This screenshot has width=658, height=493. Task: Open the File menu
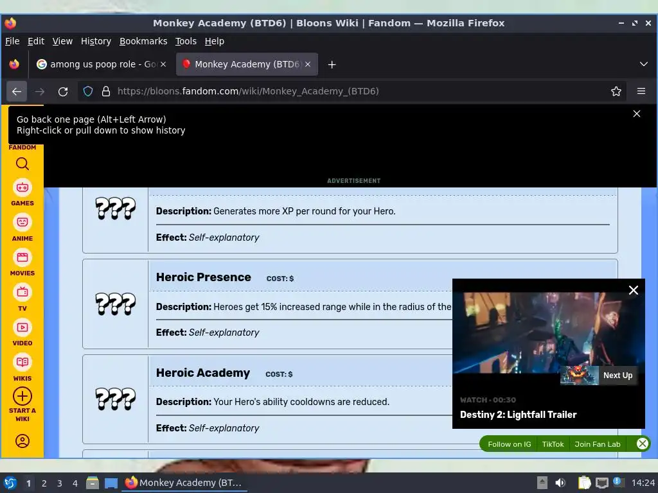point(12,41)
